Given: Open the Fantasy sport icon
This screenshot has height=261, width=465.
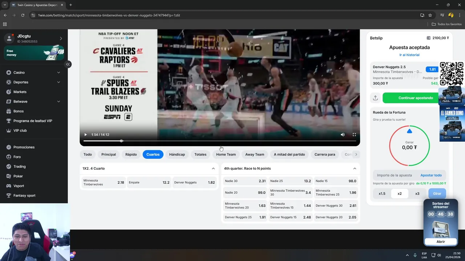Looking at the screenshot, I should [9, 195].
